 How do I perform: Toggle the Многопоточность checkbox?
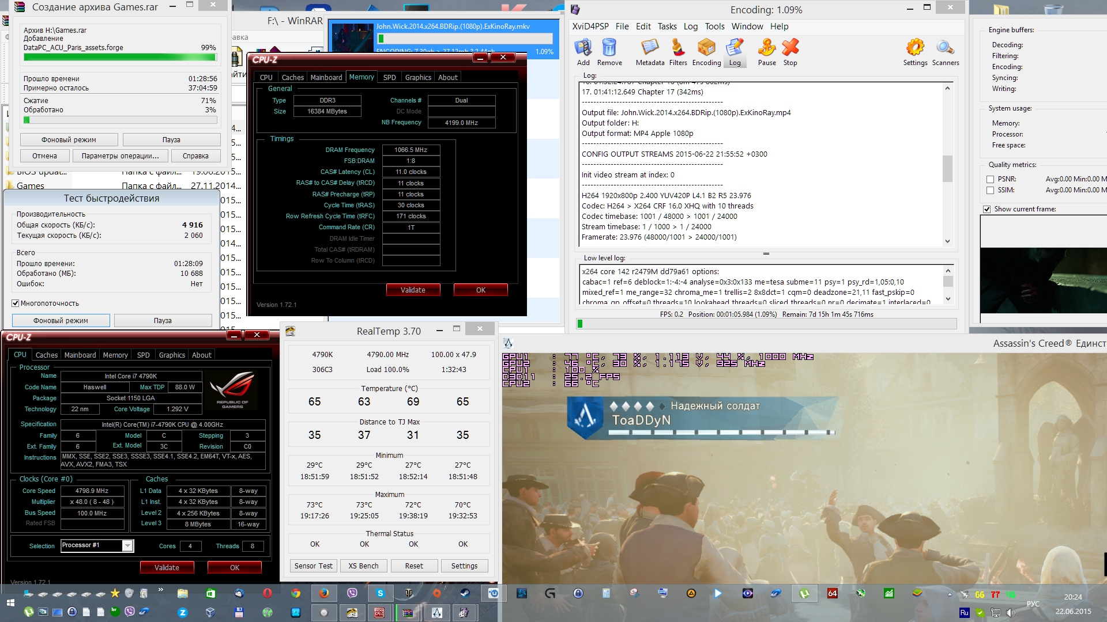tap(16, 304)
